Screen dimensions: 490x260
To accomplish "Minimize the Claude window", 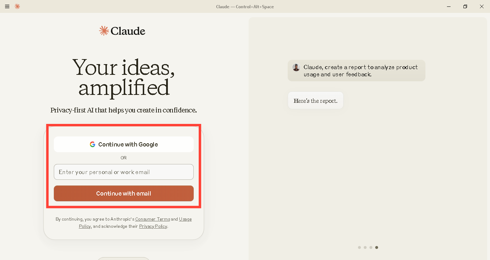I will 449,6.
